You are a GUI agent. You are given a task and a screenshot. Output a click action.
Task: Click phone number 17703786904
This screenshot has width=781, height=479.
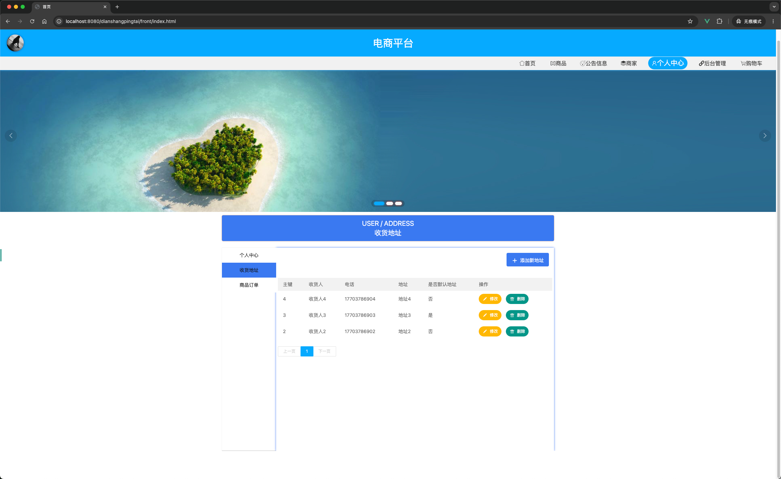tap(360, 299)
